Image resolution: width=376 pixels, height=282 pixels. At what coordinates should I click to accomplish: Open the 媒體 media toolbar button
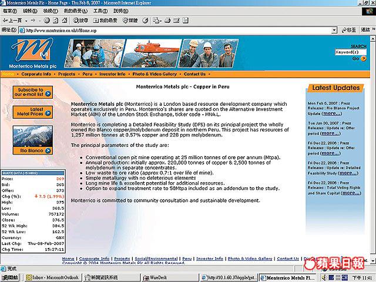130,21
